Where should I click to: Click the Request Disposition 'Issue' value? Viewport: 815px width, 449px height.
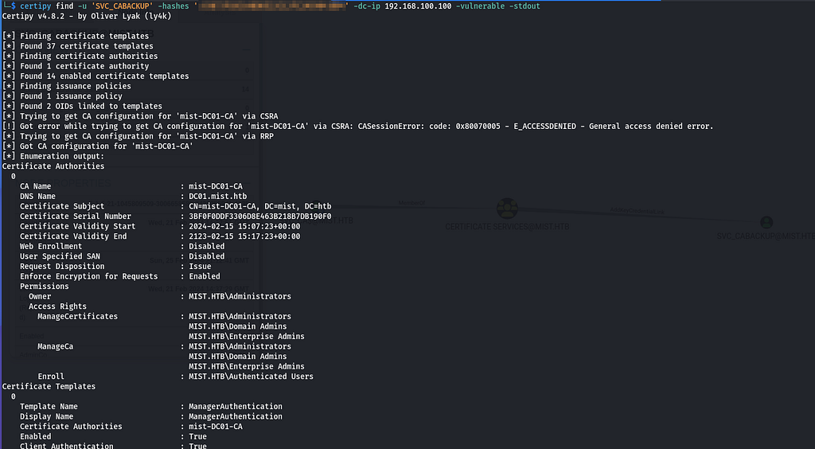[200, 267]
